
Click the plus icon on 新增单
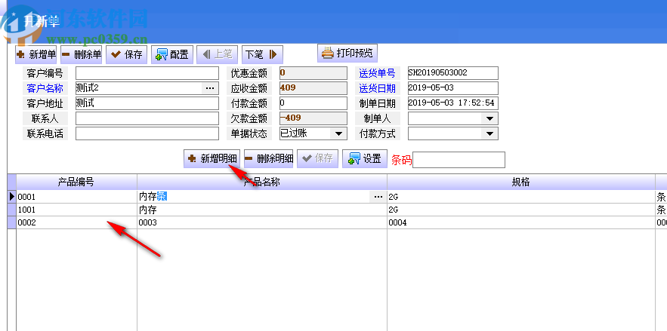20,55
